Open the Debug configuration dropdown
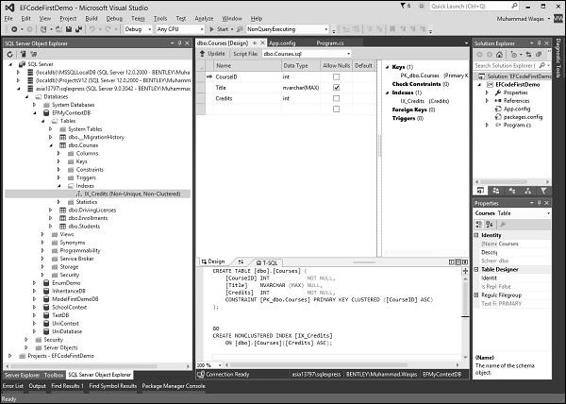 click(x=142, y=29)
